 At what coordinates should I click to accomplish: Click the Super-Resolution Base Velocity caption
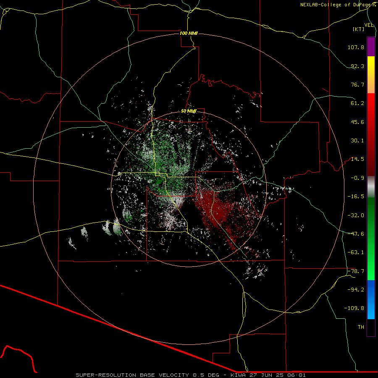(191, 375)
